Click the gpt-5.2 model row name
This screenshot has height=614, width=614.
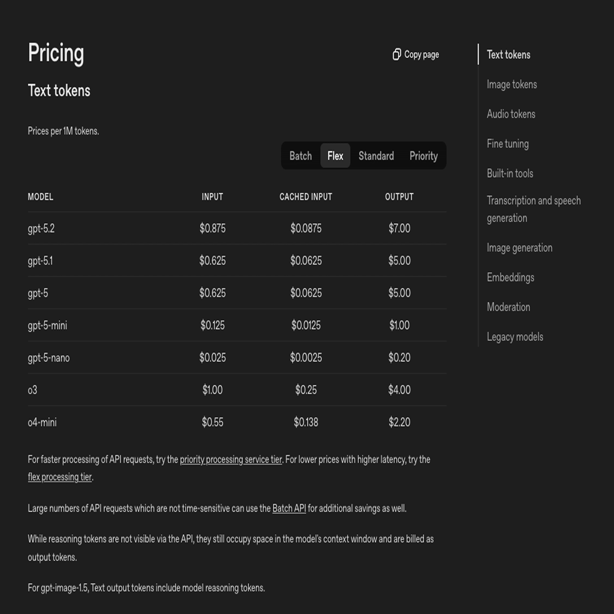(41, 229)
